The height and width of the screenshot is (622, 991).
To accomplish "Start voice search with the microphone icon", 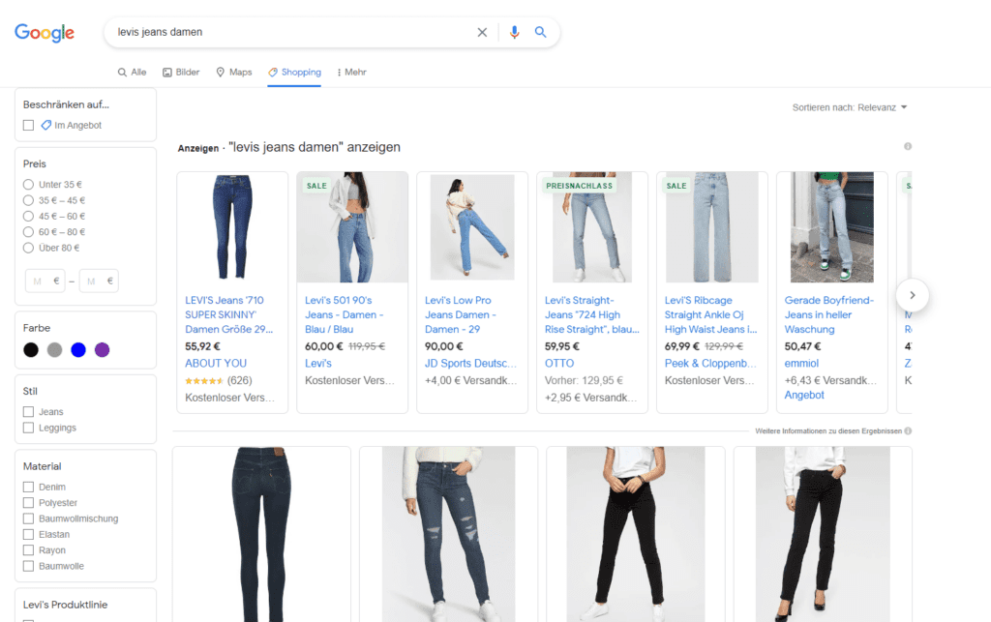I will [x=515, y=32].
